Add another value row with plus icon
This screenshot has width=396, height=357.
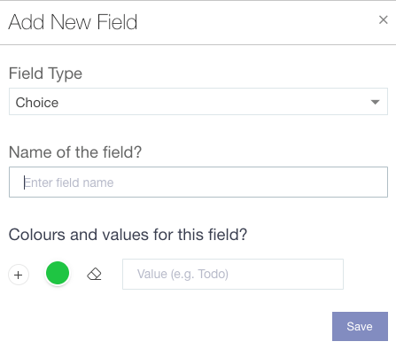tap(19, 275)
